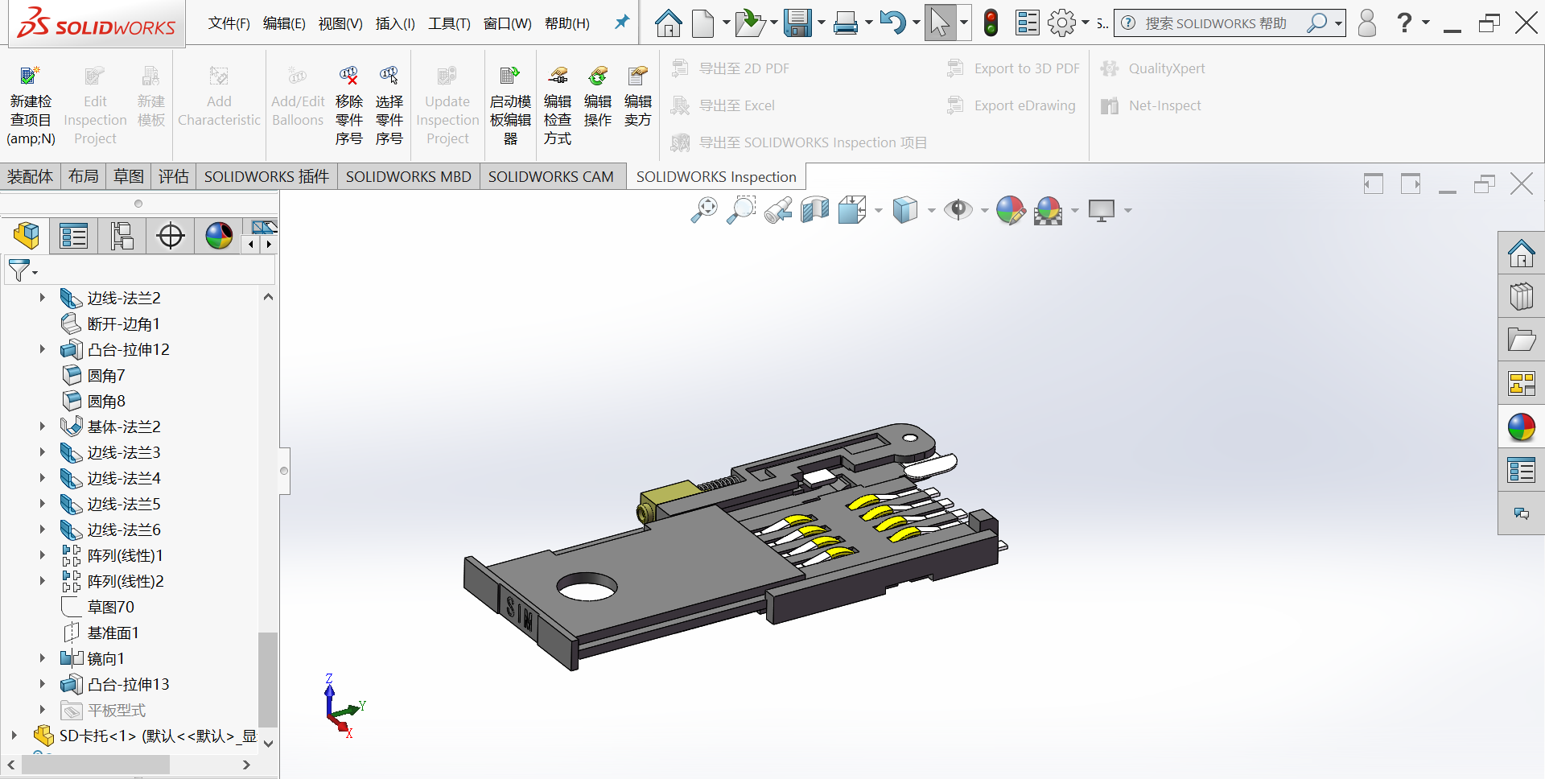Click the 编辑操作 ribbon button
Screen dimensions: 1545x779
[x=598, y=97]
